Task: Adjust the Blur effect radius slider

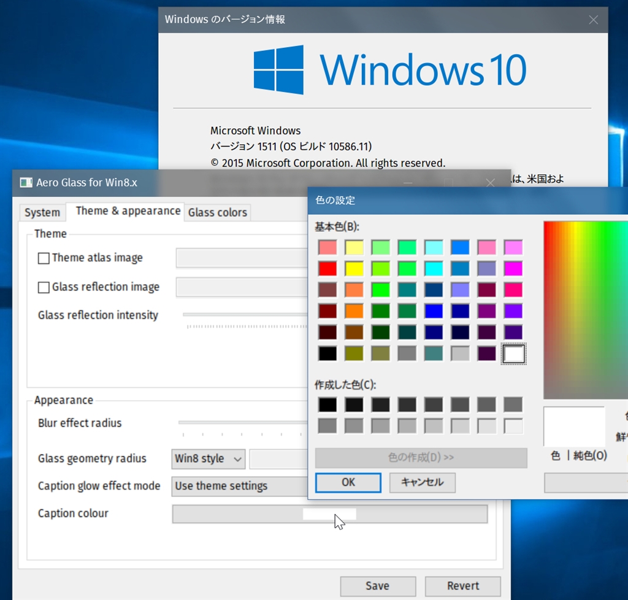Action: [x=243, y=423]
